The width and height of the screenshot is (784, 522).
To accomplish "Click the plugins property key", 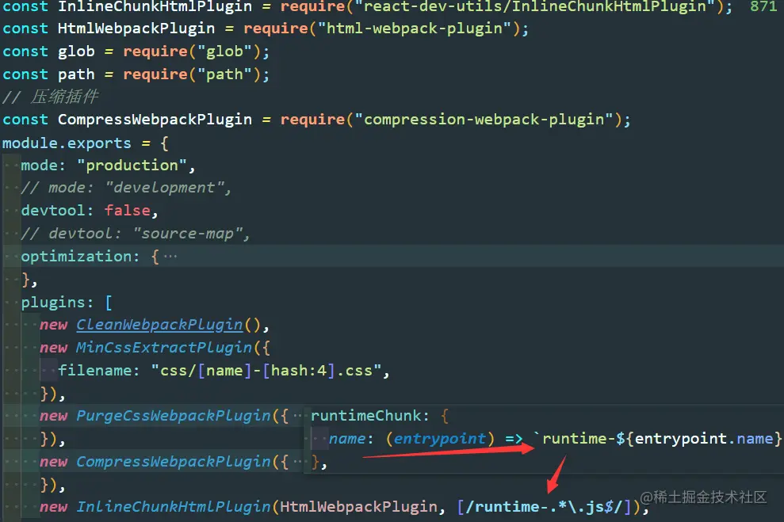I will pos(53,303).
